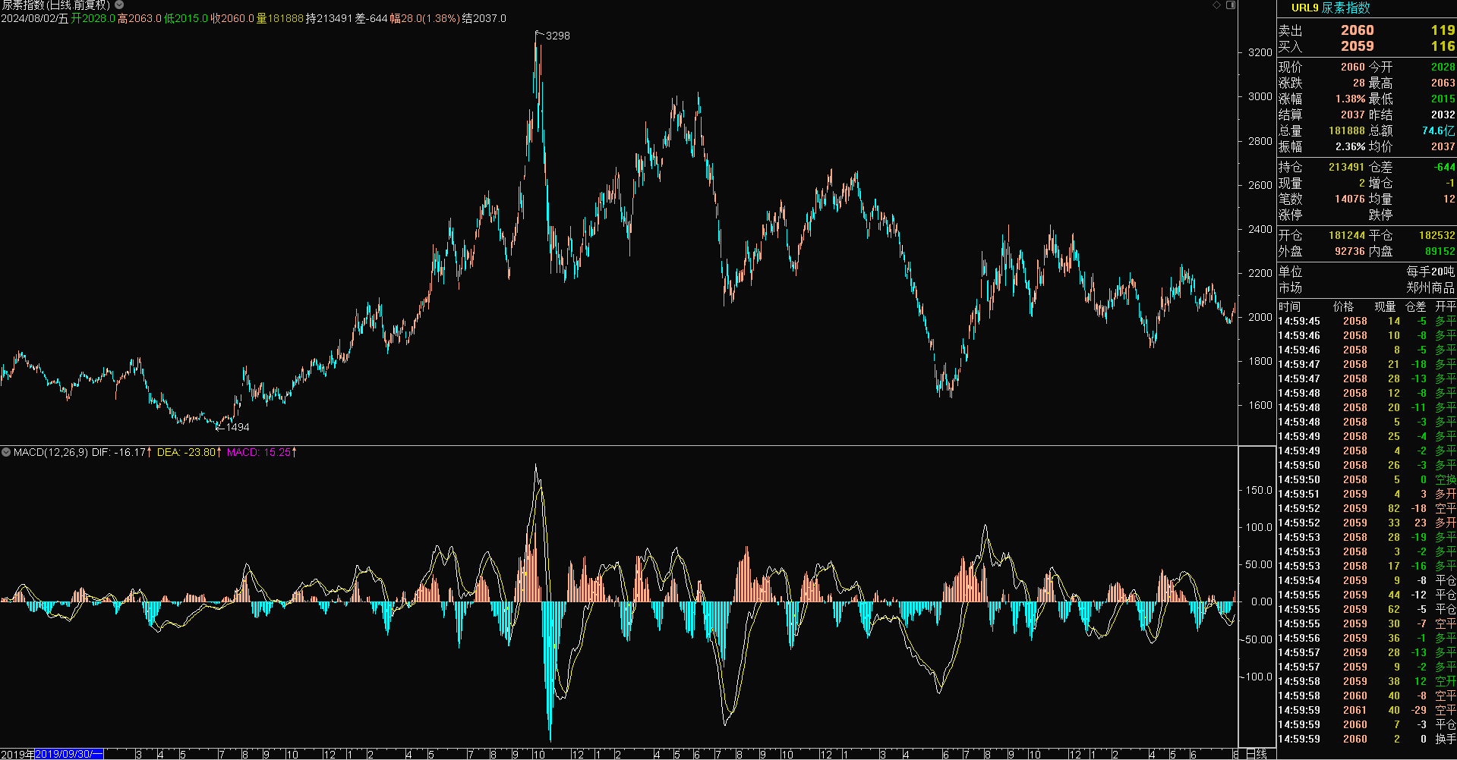Click the 3200 price axis label

pyautogui.click(x=1260, y=52)
